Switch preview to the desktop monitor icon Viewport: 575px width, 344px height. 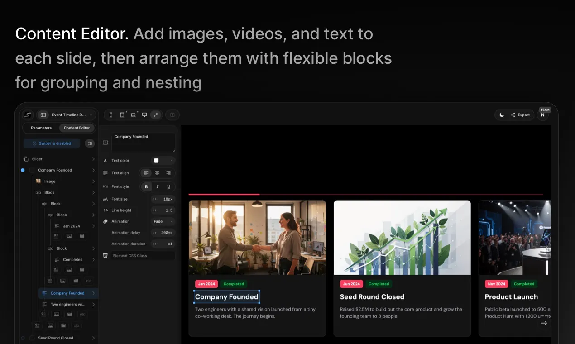(144, 115)
